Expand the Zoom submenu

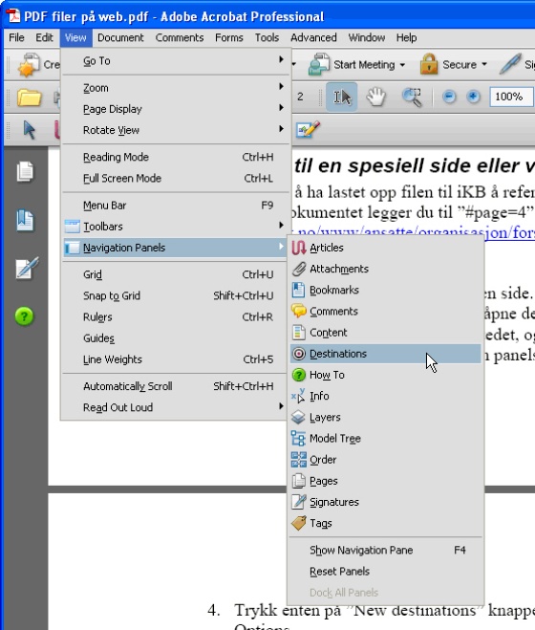tap(176, 88)
